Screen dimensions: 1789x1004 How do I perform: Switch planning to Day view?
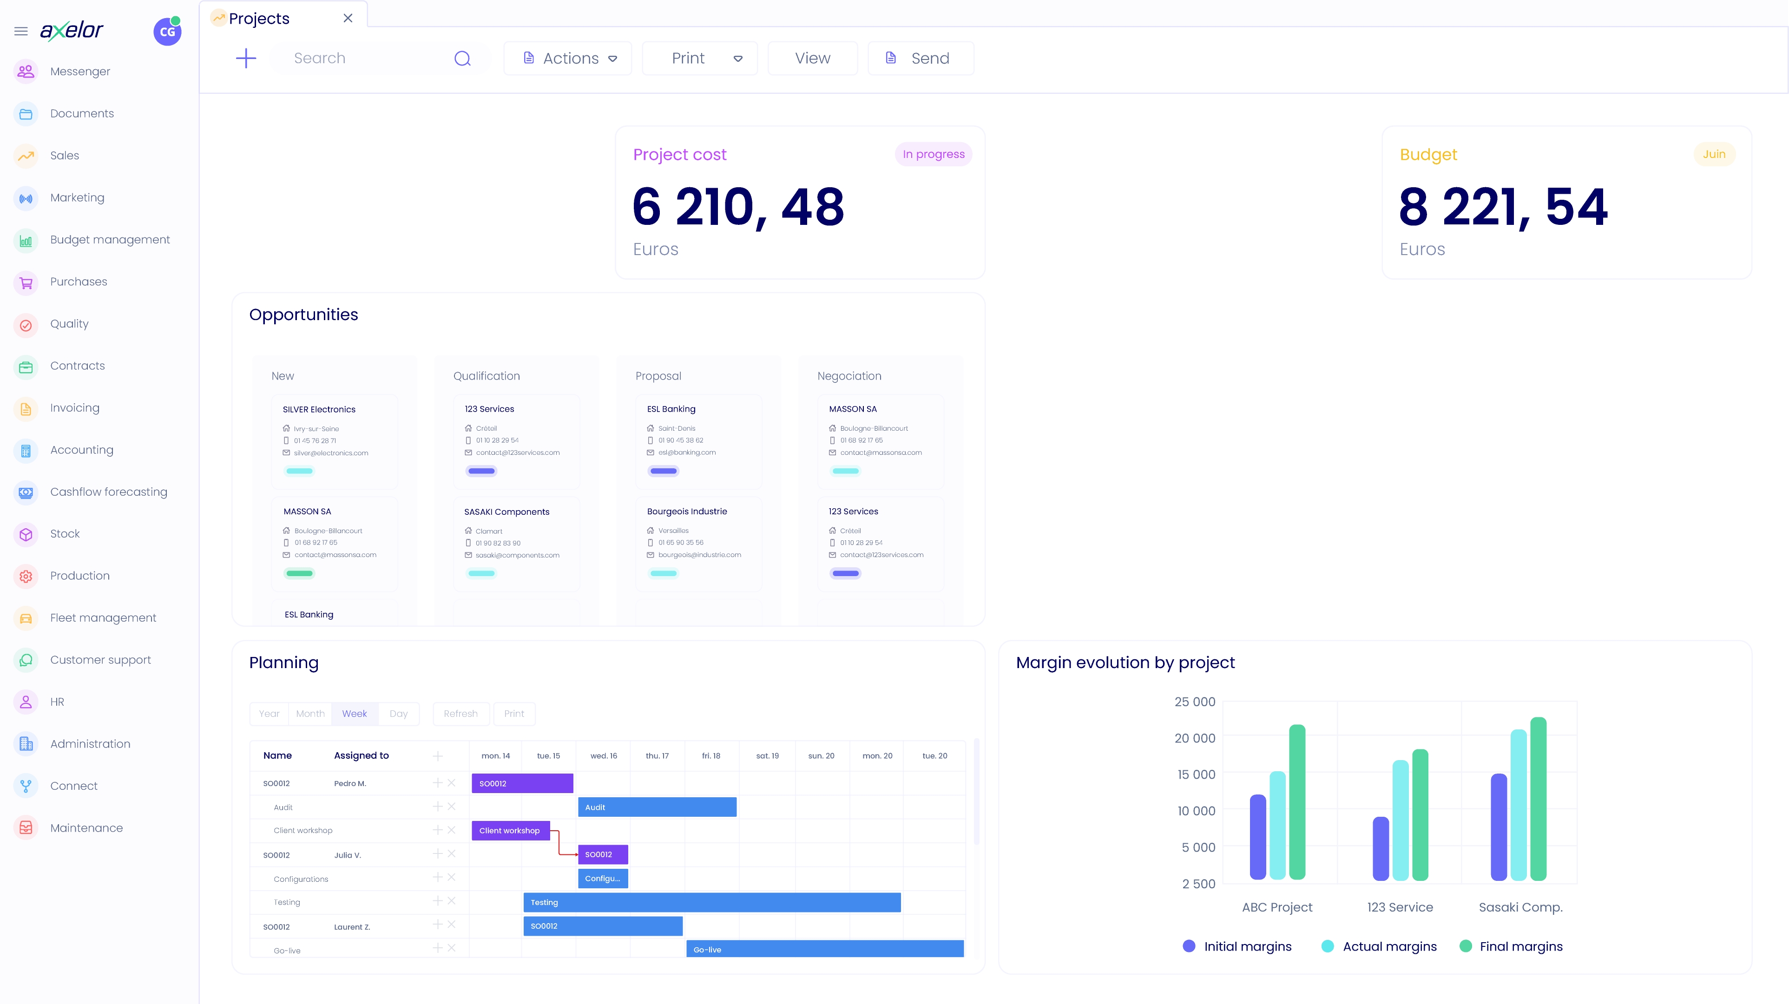coord(399,714)
